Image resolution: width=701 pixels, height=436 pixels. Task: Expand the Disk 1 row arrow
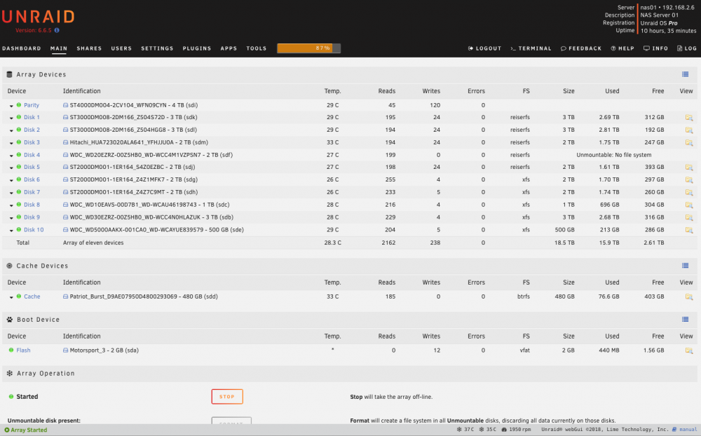tap(11, 118)
